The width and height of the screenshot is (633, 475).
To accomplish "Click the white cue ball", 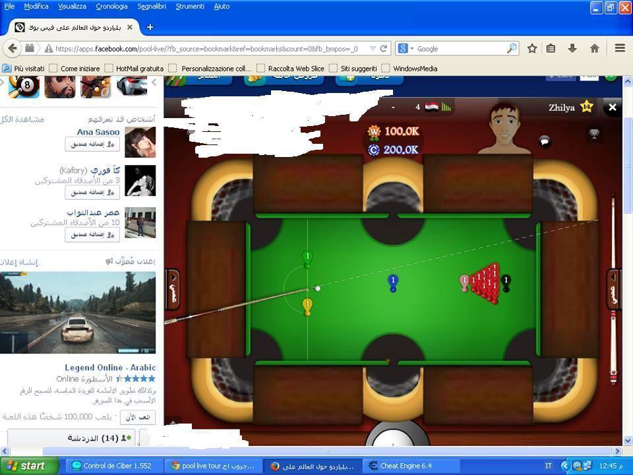I will click(317, 288).
